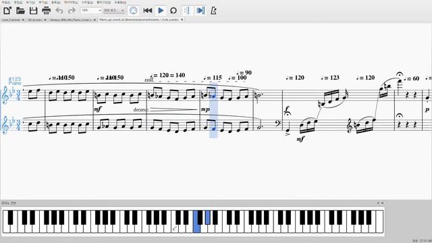Image resolution: width=432 pixels, height=243 pixels.
Task: Select the rall. tempo text
Action: coord(149,80)
